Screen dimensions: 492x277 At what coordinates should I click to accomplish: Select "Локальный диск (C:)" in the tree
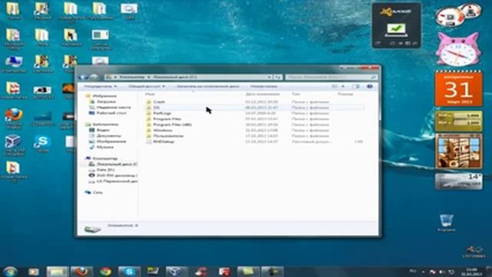[117, 164]
